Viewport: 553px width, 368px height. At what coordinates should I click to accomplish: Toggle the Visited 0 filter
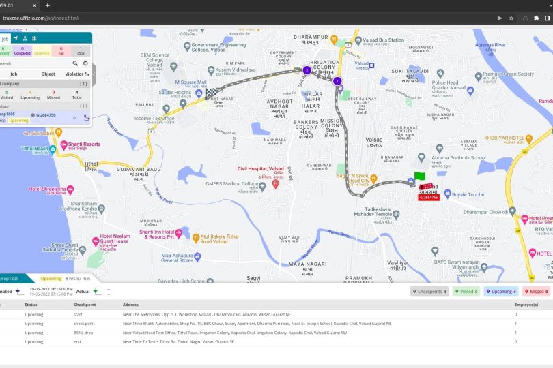coord(467,292)
